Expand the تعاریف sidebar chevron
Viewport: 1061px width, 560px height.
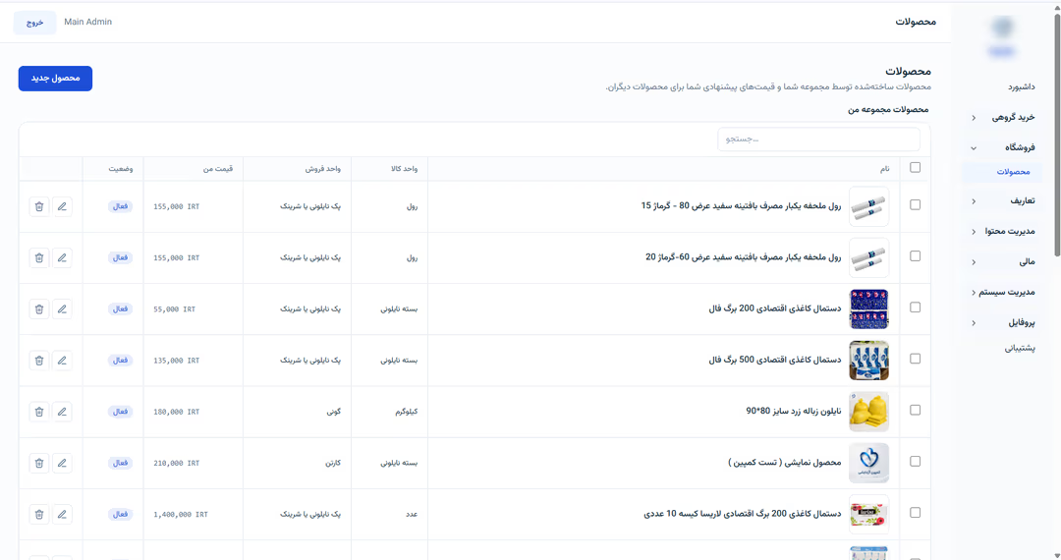[974, 200]
